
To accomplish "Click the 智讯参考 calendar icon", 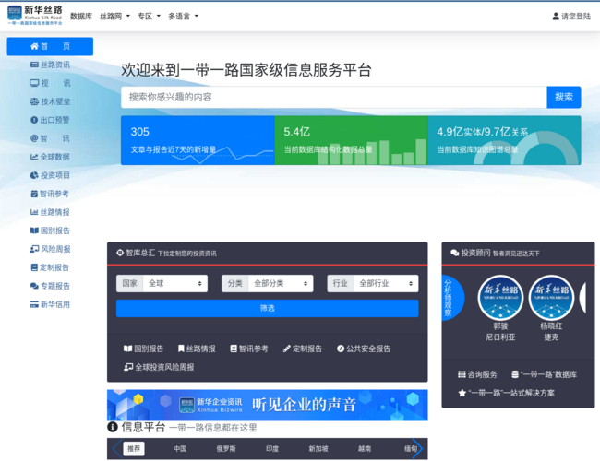I will coord(34,194).
